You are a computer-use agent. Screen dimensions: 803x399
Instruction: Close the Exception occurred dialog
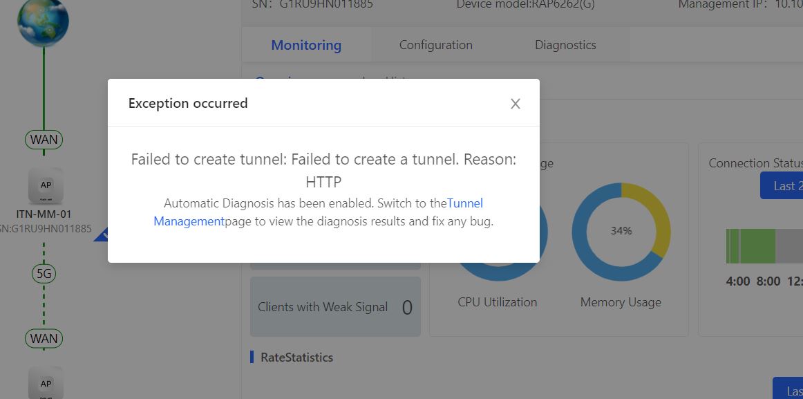coord(516,104)
